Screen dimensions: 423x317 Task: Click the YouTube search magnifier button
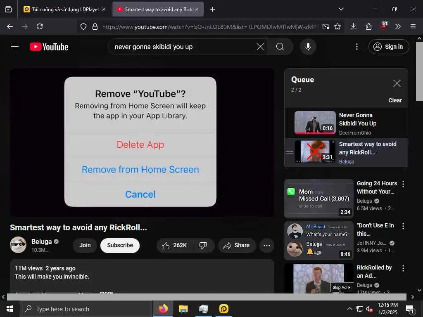tap(280, 47)
